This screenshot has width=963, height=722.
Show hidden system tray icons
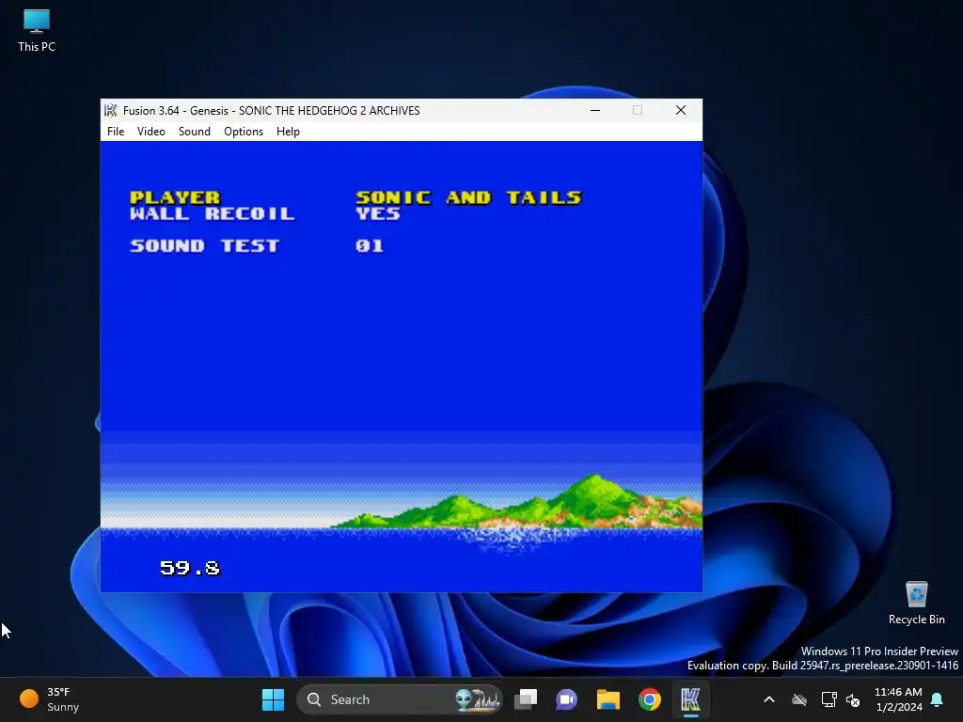(x=769, y=699)
